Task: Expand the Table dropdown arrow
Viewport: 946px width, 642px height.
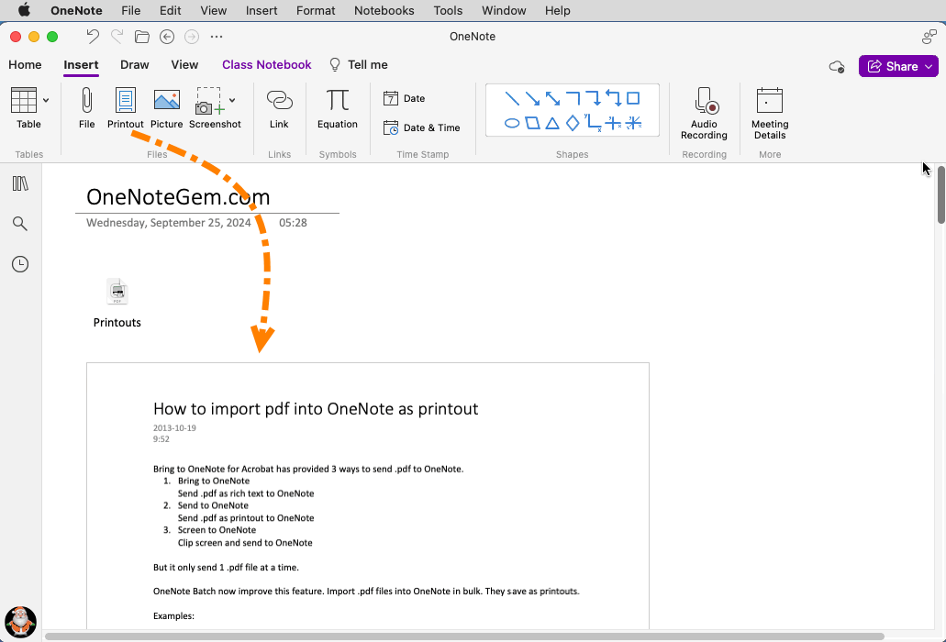Action: click(46, 101)
